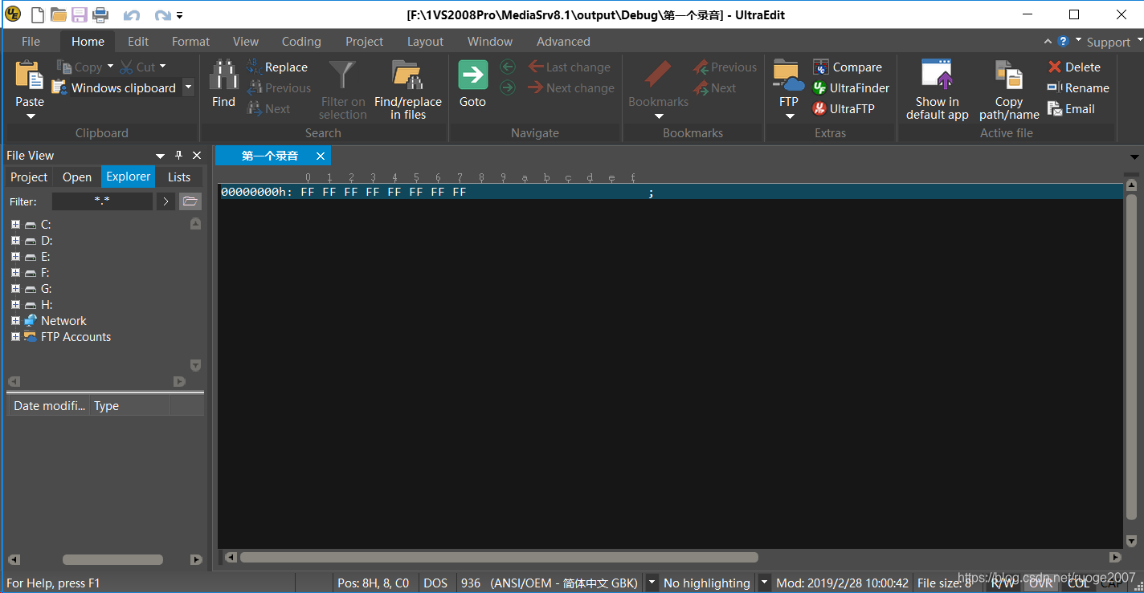Open the document tab list dropdown
1144x593 pixels.
(1134, 156)
